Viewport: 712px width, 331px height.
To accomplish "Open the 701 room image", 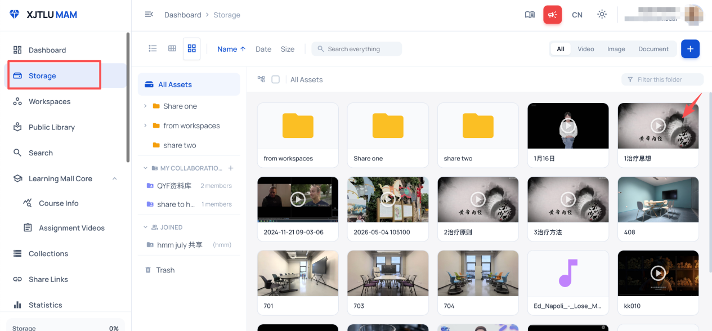I will [298, 283].
